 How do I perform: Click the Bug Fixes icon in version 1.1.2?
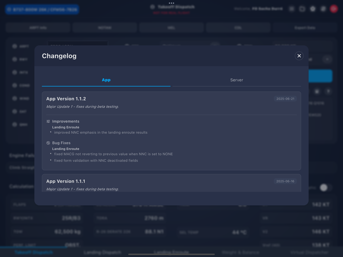48,143
